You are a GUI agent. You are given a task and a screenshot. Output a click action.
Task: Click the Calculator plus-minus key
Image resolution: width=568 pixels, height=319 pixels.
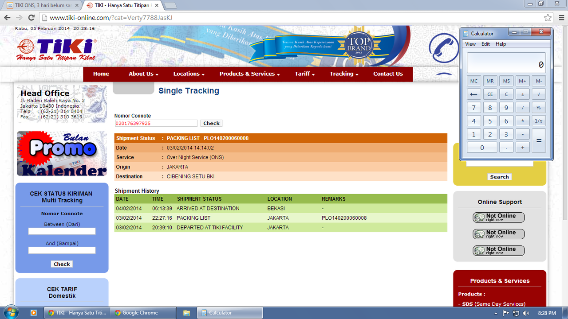(522, 94)
